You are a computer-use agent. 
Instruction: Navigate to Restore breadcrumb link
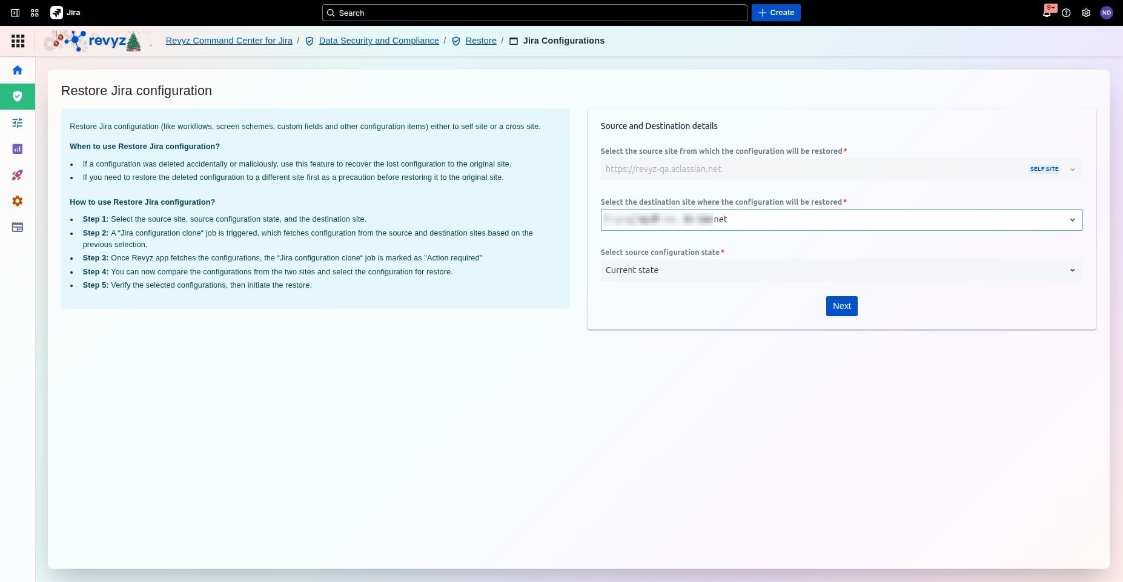(x=480, y=41)
